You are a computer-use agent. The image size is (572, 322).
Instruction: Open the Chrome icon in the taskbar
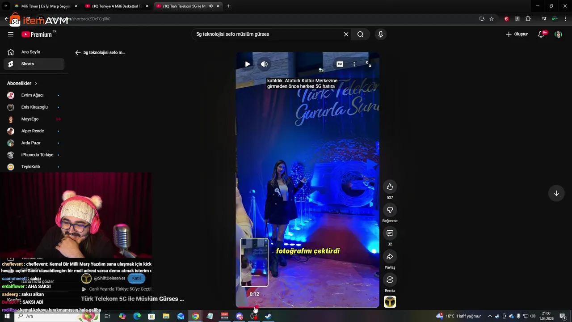195,316
